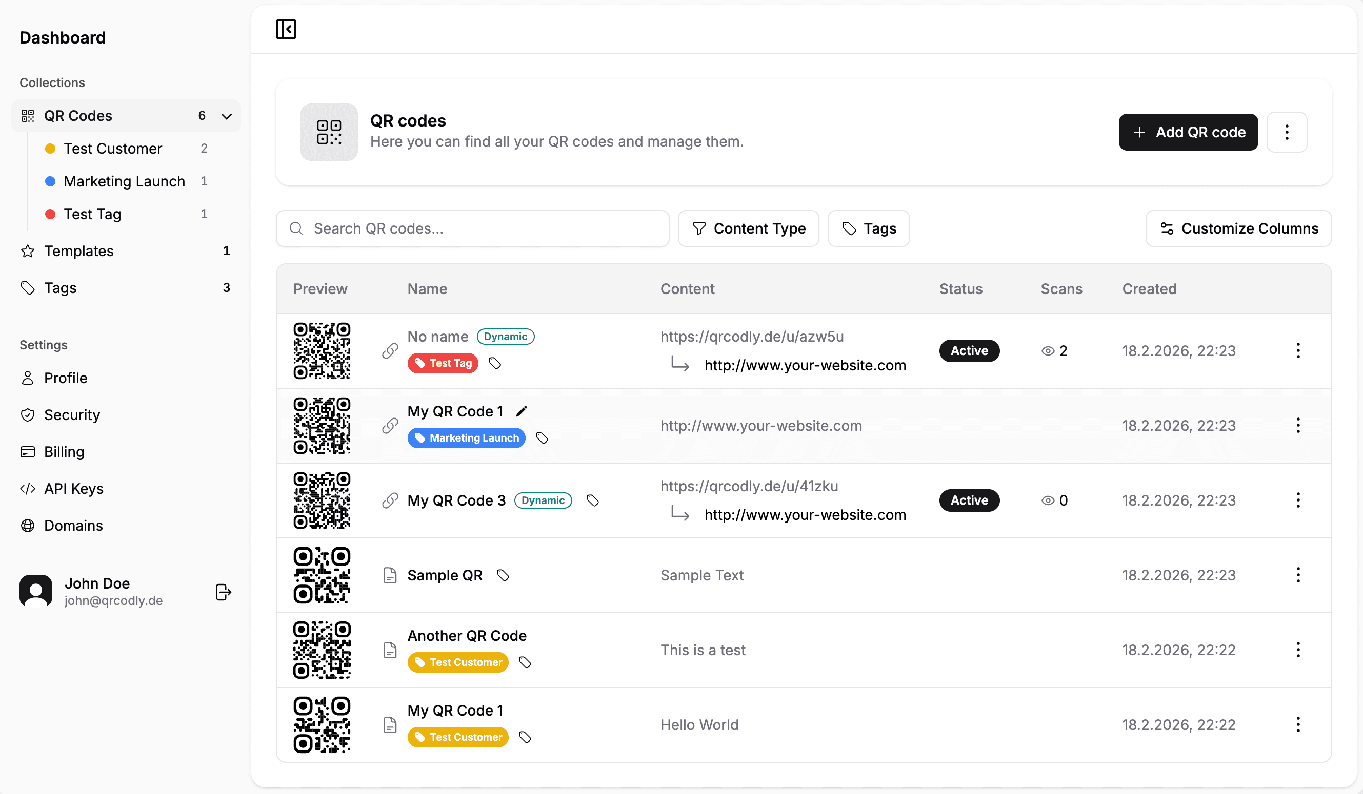Click the eye scans icon showing 2
Image resolution: width=1363 pixels, height=794 pixels.
tap(1047, 350)
